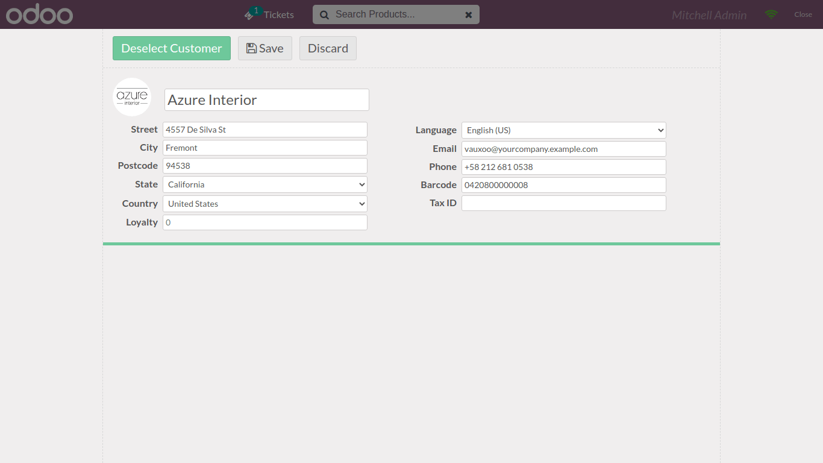Edit the customer name field
The image size is (823, 463).
pyautogui.click(x=267, y=100)
